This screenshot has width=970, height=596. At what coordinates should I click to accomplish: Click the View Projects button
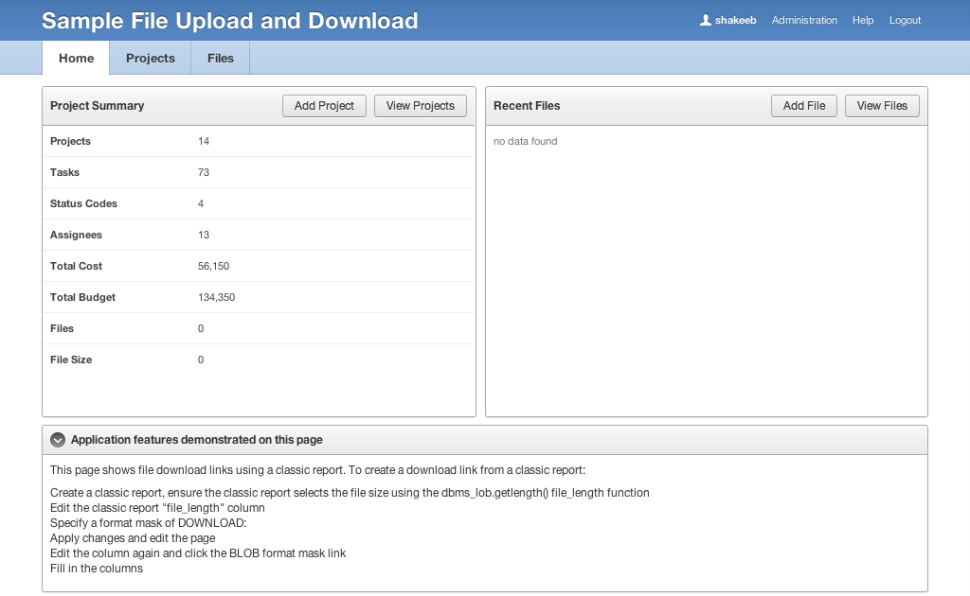(421, 106)
